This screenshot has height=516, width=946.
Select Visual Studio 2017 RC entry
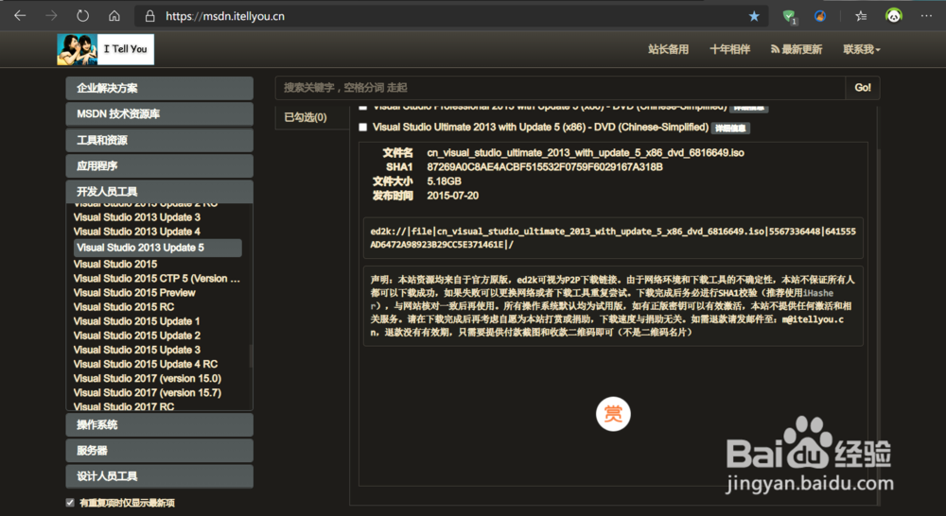pyautogui.click(x=124, y=406)
